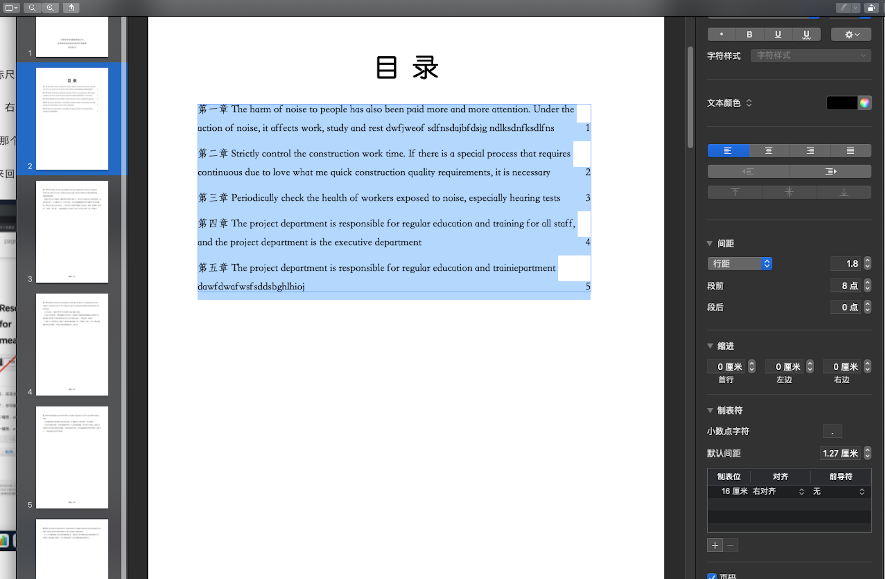Open the 字符样式 dropdown
The image size is (885, 579).
(811, 55)
